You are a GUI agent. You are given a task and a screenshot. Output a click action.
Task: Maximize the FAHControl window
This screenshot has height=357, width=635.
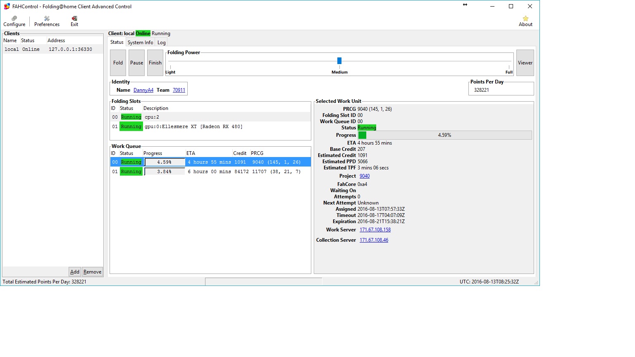pos(511,6)
